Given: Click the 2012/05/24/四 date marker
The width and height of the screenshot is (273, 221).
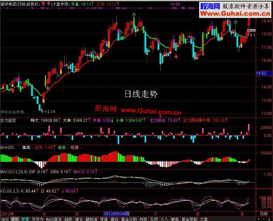Looking at the screenshot, I should click(116, 214).
